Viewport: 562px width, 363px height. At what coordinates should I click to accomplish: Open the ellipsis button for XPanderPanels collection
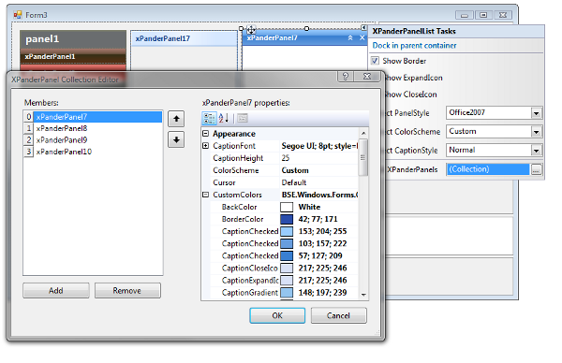[536, 169]
